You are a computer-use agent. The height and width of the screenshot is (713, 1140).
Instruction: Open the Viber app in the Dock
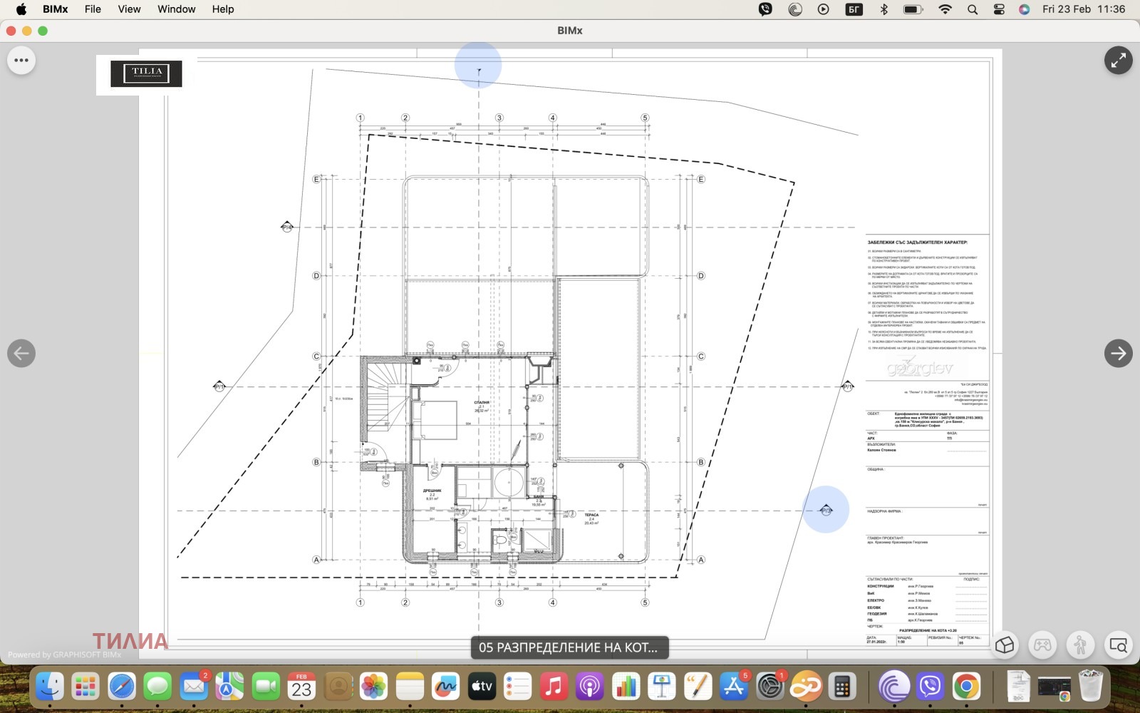click(931, 687)
